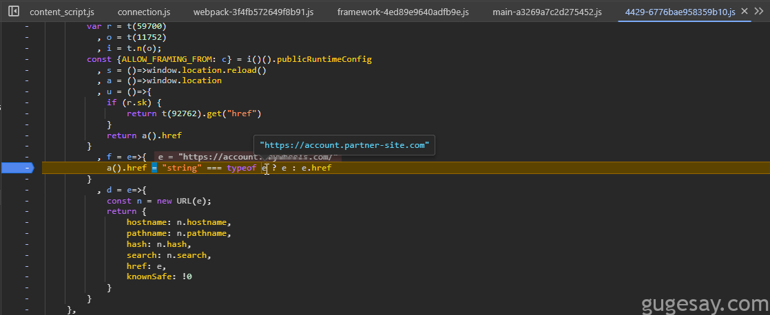Toggle the file navigator sidebar icon
Viewport: 770px width, 315px height.
[x=14, y=11]
